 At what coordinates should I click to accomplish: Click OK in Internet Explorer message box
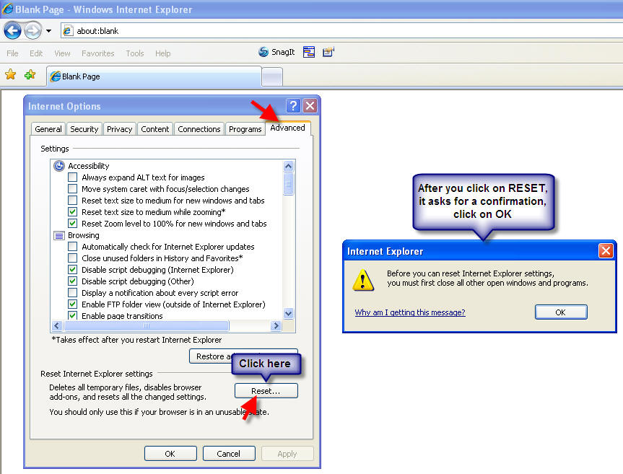(x=561, y=312)
